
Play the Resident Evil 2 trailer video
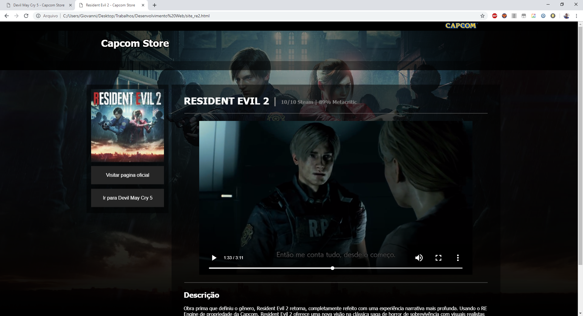(x=214, y=258)
